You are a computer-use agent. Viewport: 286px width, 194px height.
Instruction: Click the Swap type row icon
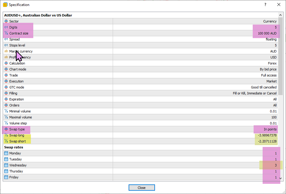(x=6, y=129)
